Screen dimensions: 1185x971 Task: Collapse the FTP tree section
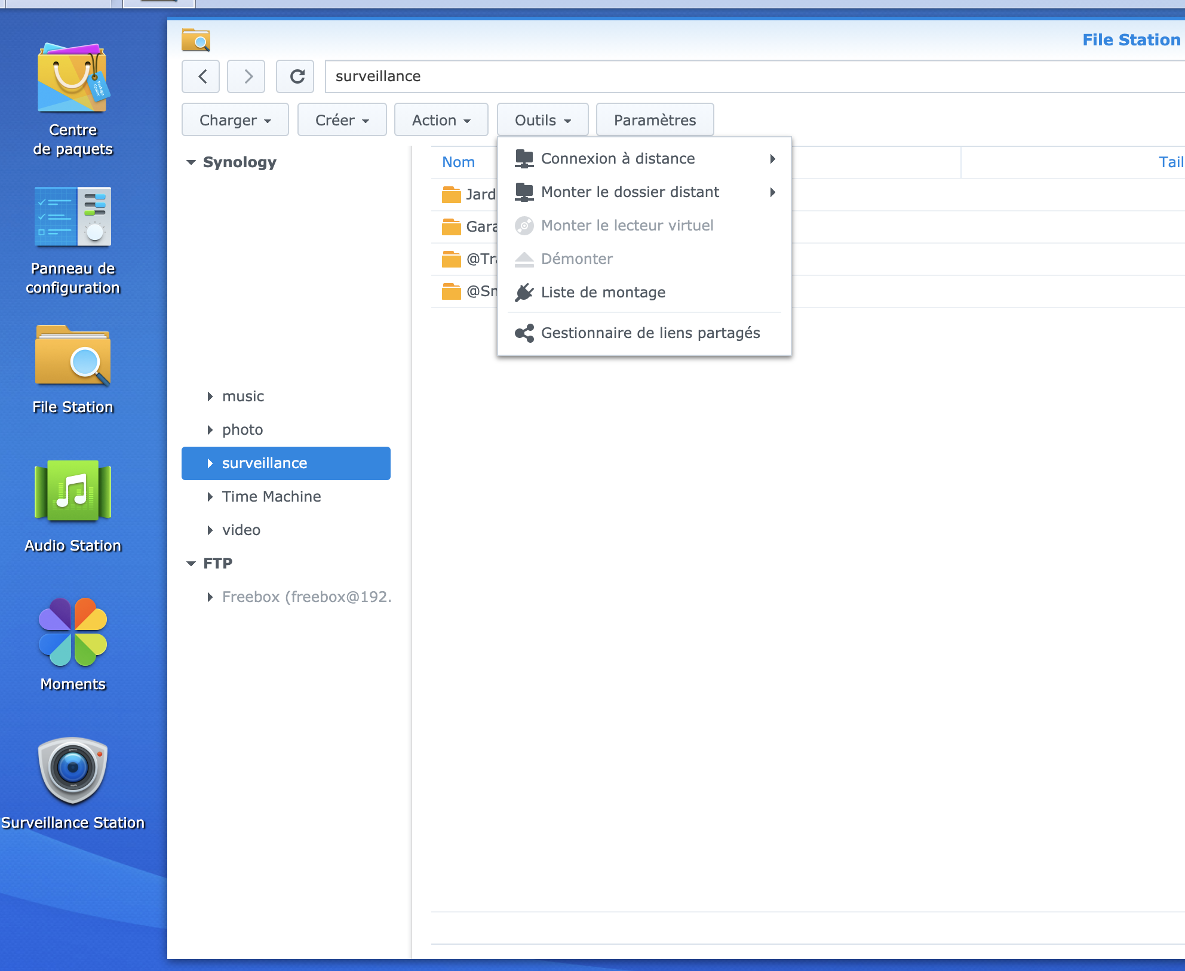[x=191, y=564]
